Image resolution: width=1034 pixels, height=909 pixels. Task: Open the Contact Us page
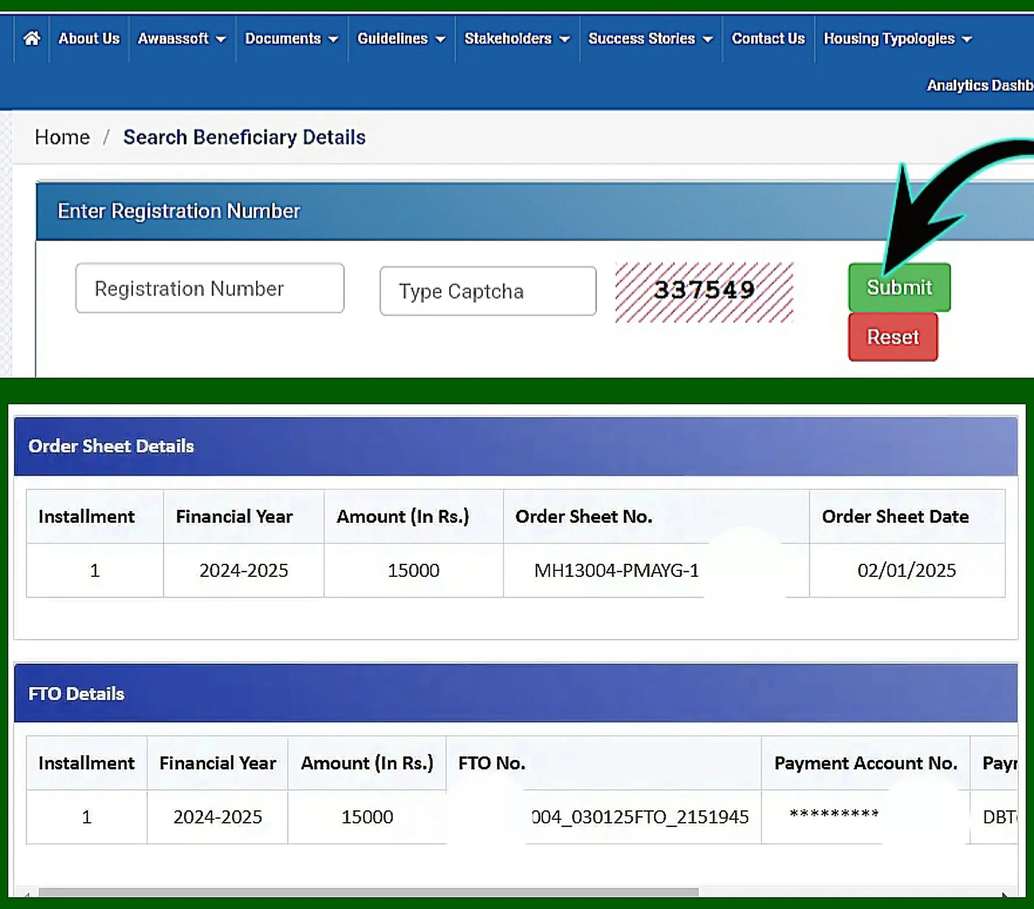click(768, 38)
